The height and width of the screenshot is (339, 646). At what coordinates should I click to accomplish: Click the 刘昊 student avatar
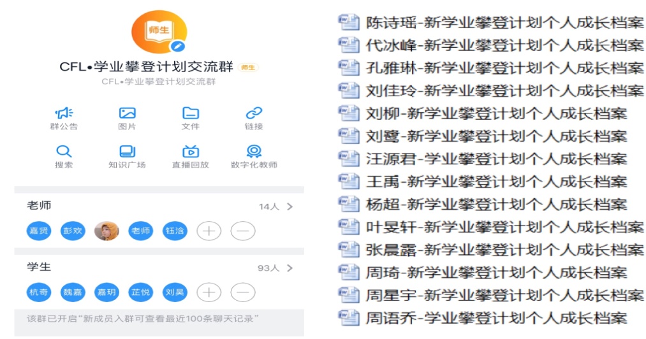pos(175,292)
